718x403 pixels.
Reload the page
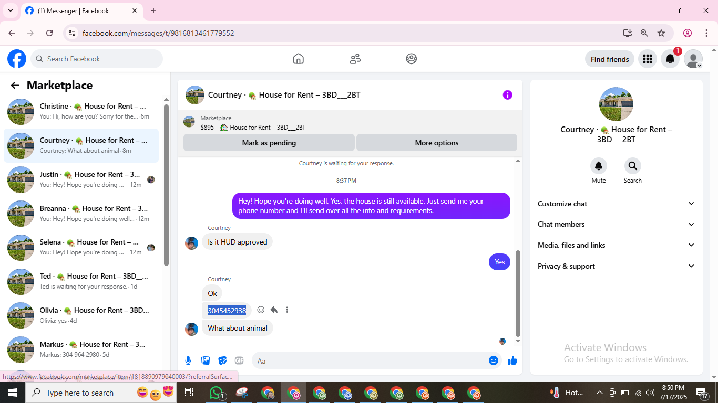pos(49,33)
